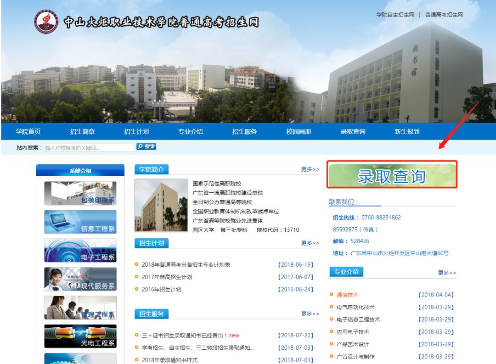Viewport: 496px width, 364px height.
Task: Open the 电子工程系 department thumbnail
Action: point(80,251)
